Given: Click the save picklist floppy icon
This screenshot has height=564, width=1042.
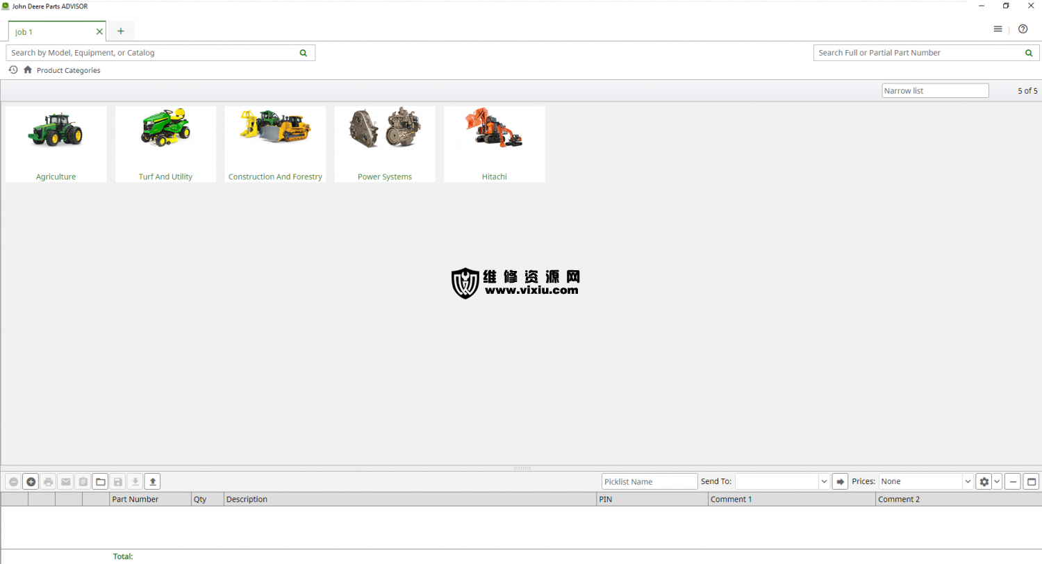Looking at the screenshot, I should pyautogui.click(x=118, y=481).
